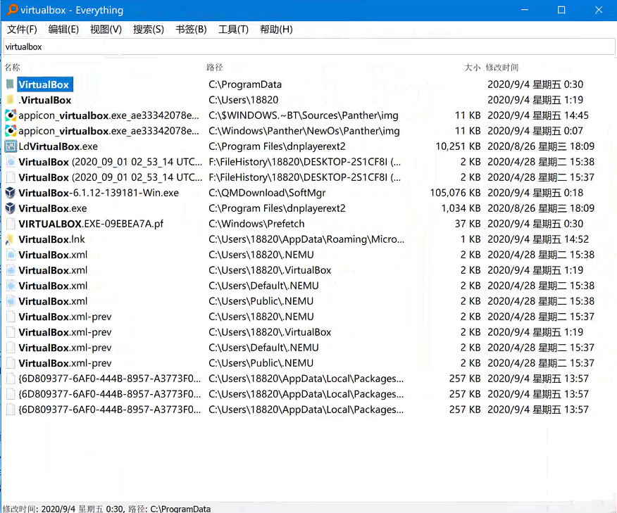The height and width of the screenshot is (513, 617).
Task: Click the size value "37 KB"
Action: tap(468, 224)
